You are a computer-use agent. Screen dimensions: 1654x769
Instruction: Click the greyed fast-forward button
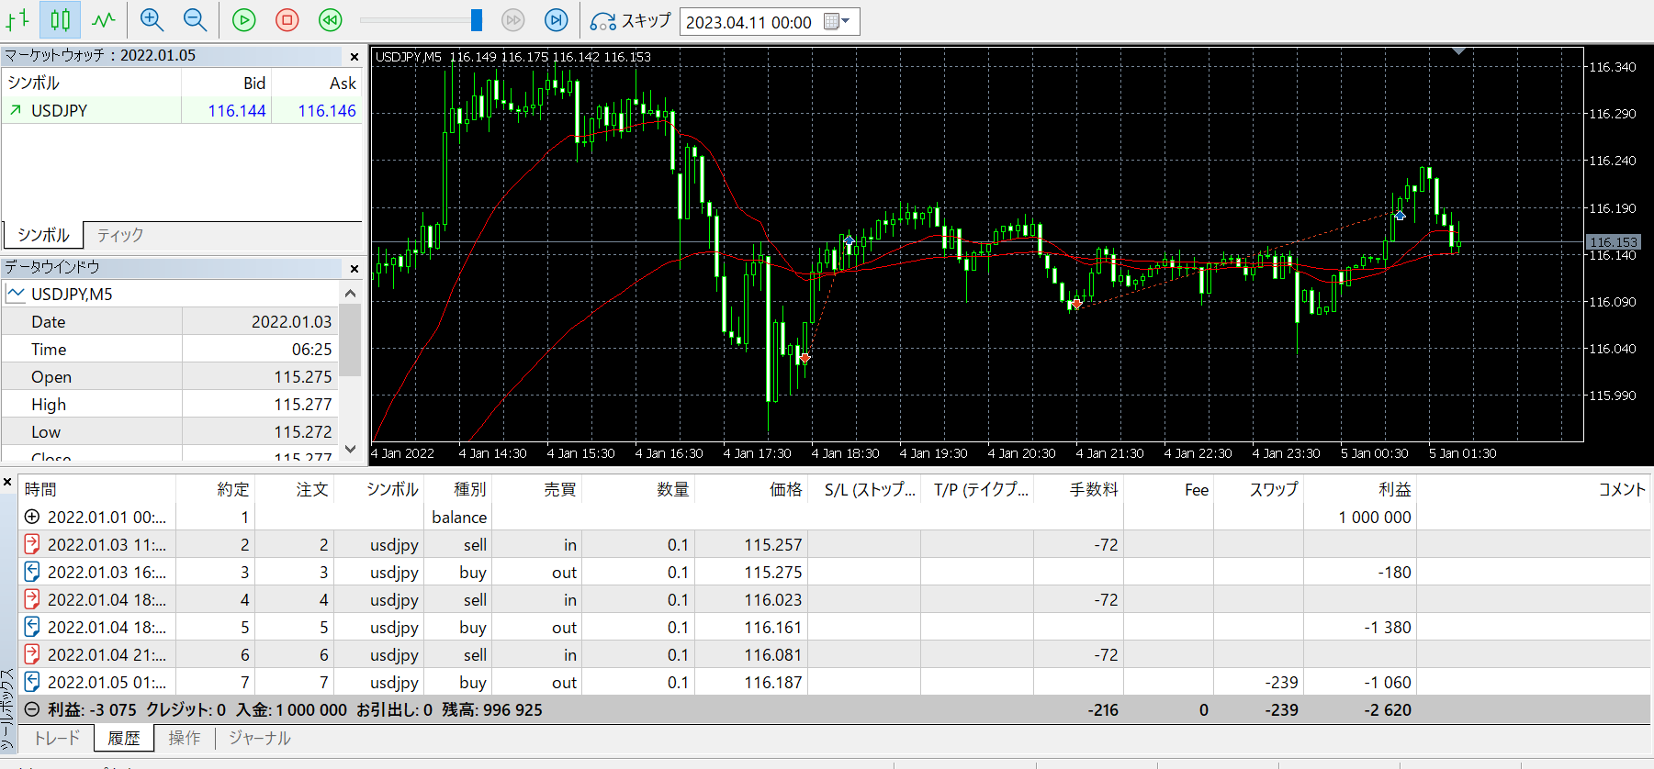pyautogui.click(x=513, y=19)
